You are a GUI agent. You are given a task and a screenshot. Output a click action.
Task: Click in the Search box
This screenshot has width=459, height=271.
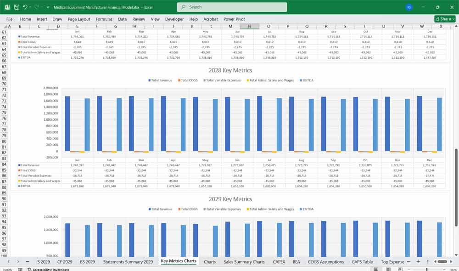coord(232,7)
